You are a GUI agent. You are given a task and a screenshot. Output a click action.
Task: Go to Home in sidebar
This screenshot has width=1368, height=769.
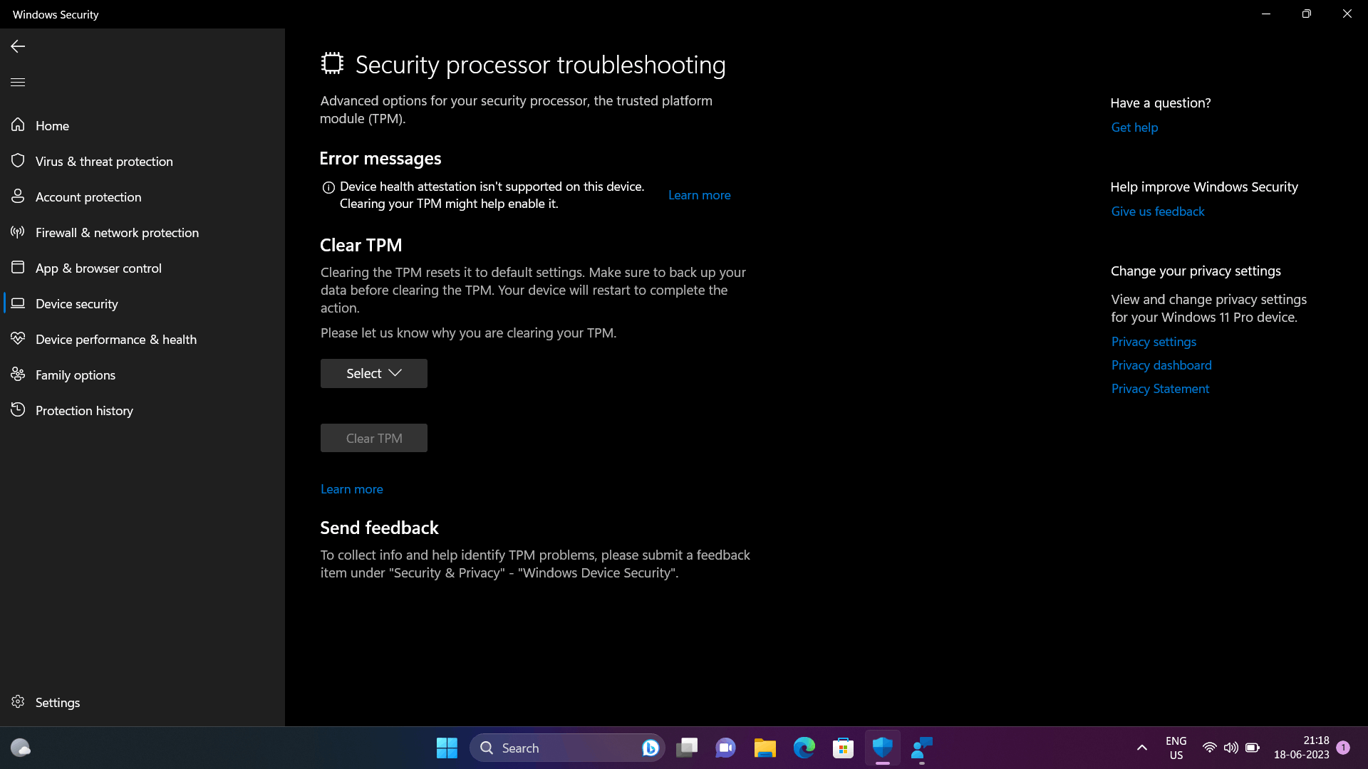click(x=52, y=126)
